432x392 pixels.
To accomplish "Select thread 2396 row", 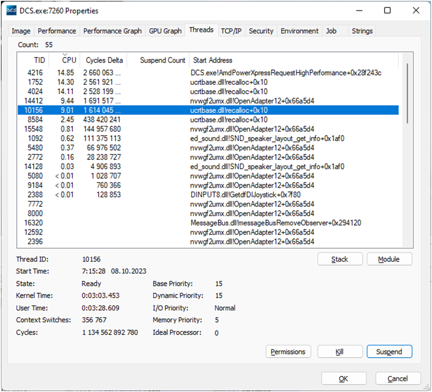I will tap(208, 241).
